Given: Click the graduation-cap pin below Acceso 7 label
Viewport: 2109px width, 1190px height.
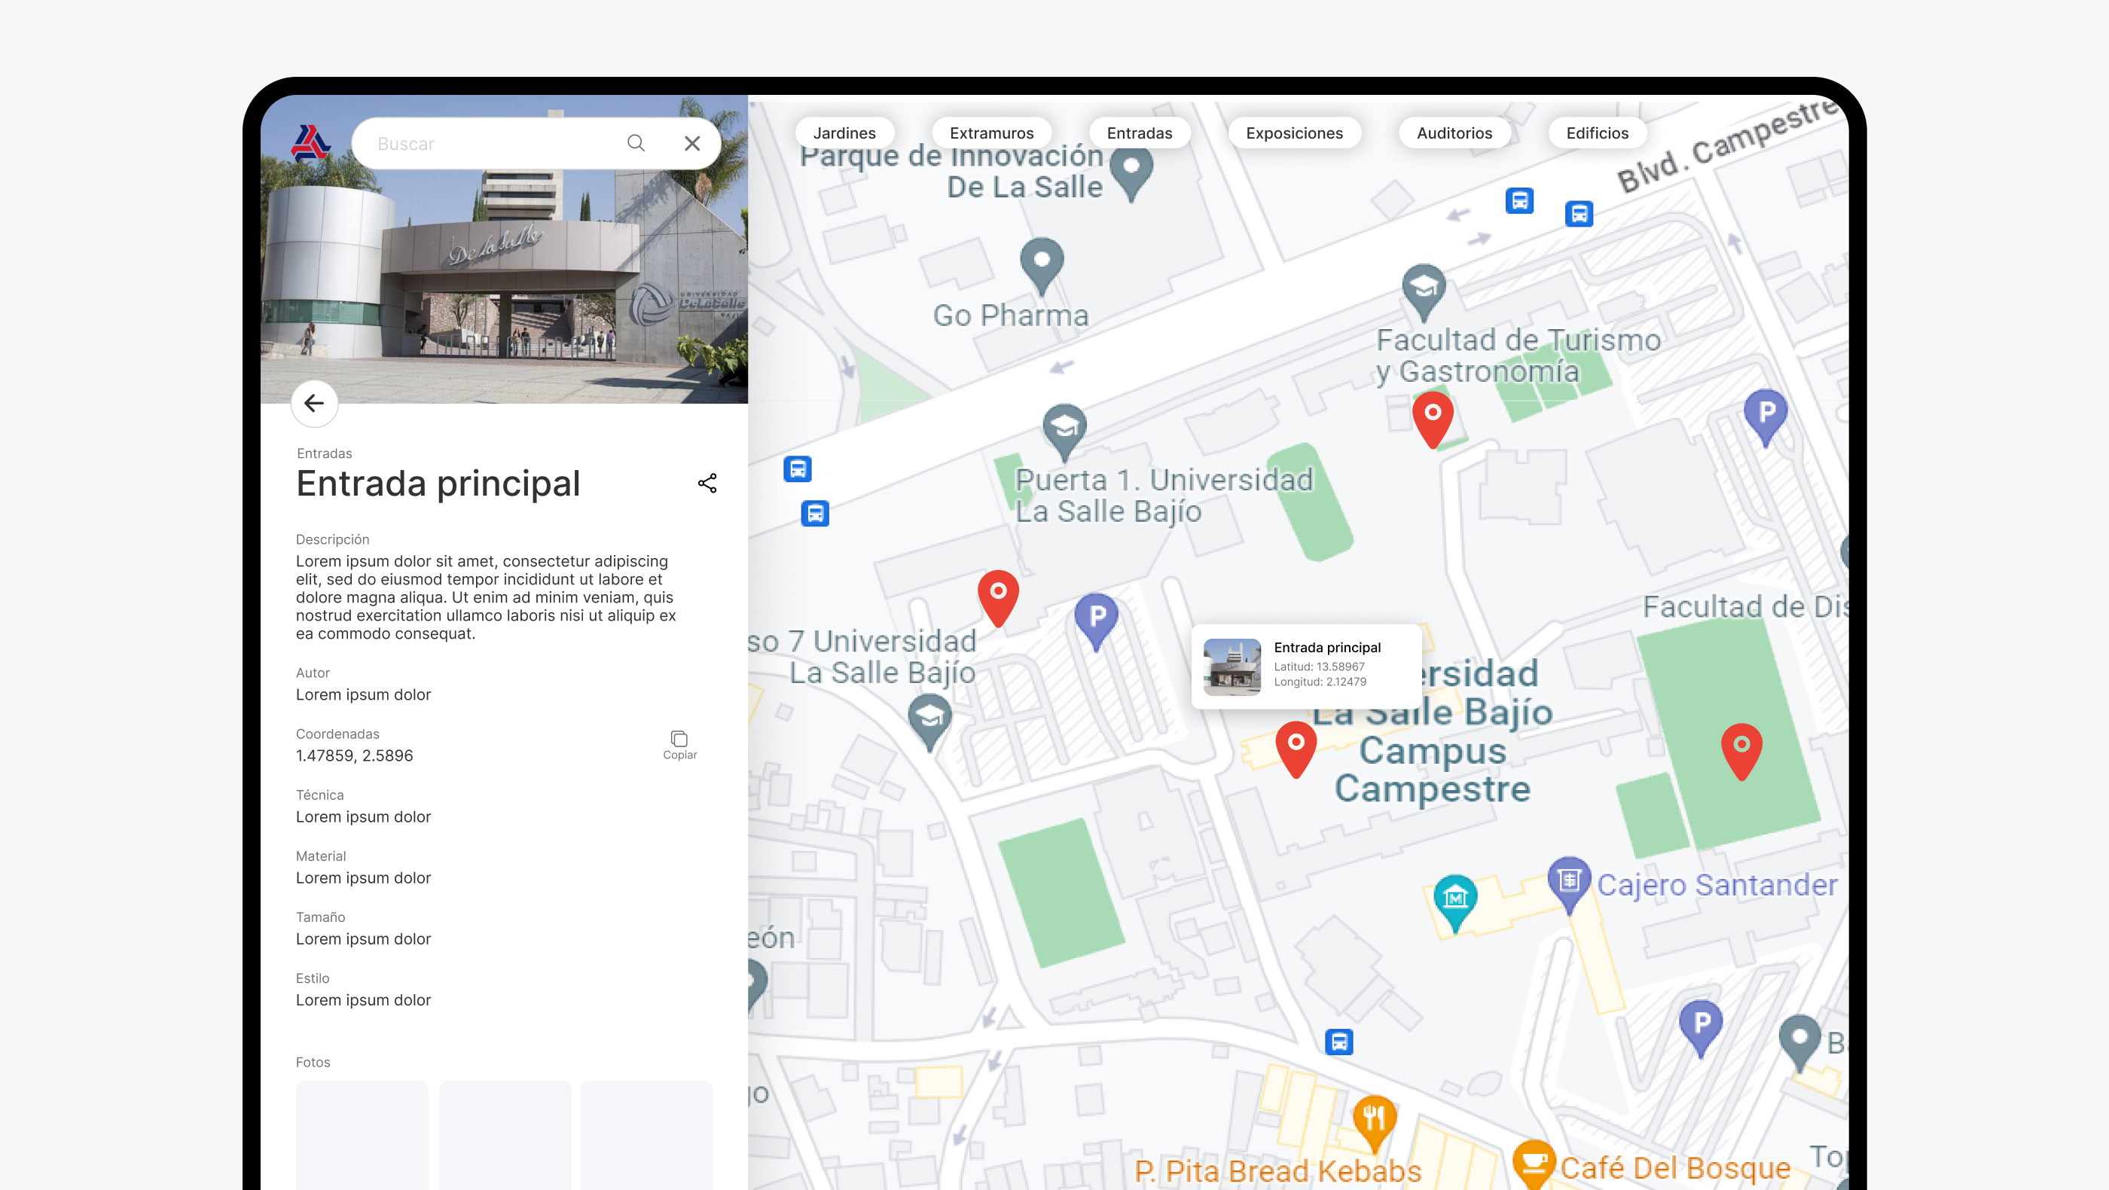Looking at the screenshot, I should tap(930, 722).
